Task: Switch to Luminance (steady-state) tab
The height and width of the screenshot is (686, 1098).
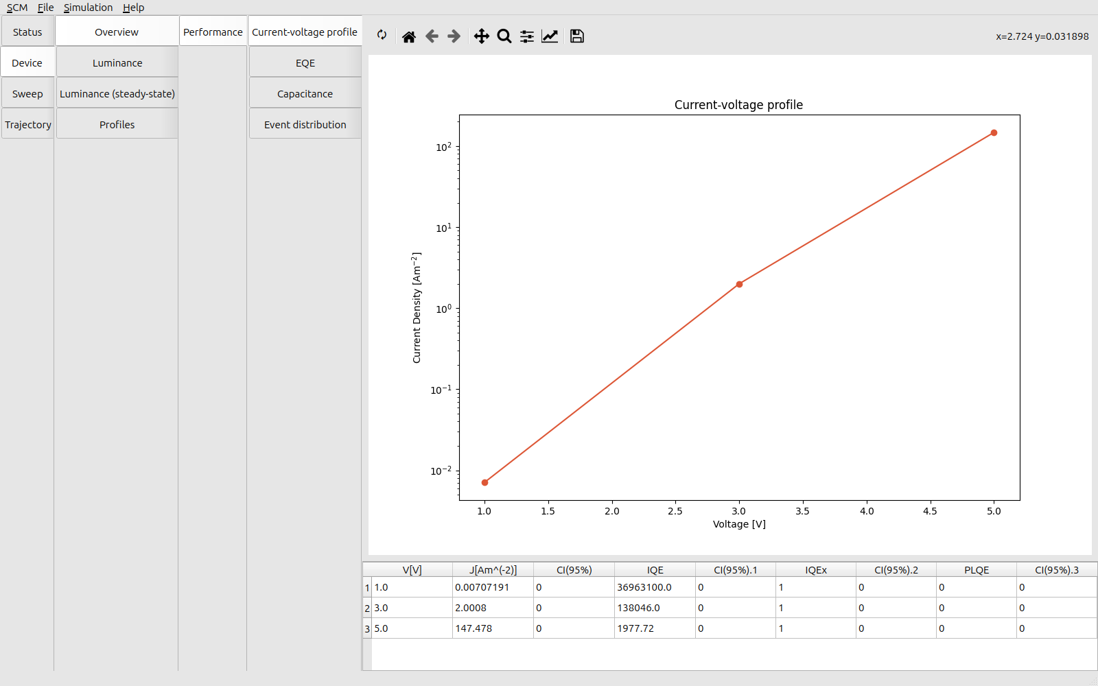Action: tap(117, 94)
